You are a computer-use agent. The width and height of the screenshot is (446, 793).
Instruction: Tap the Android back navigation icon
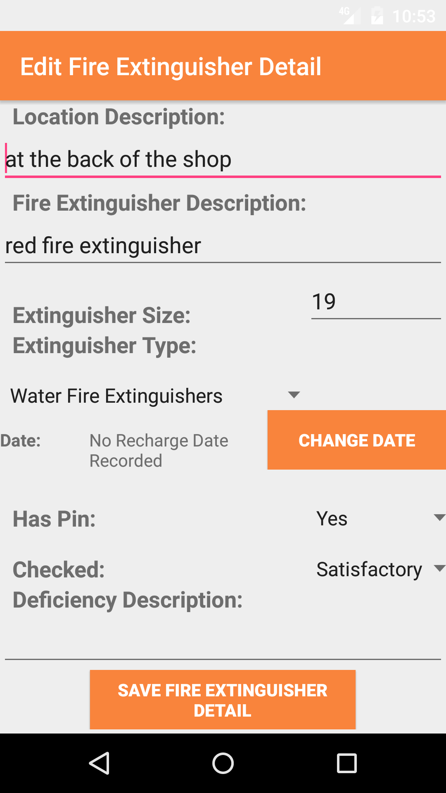click(x=99, y=763)
